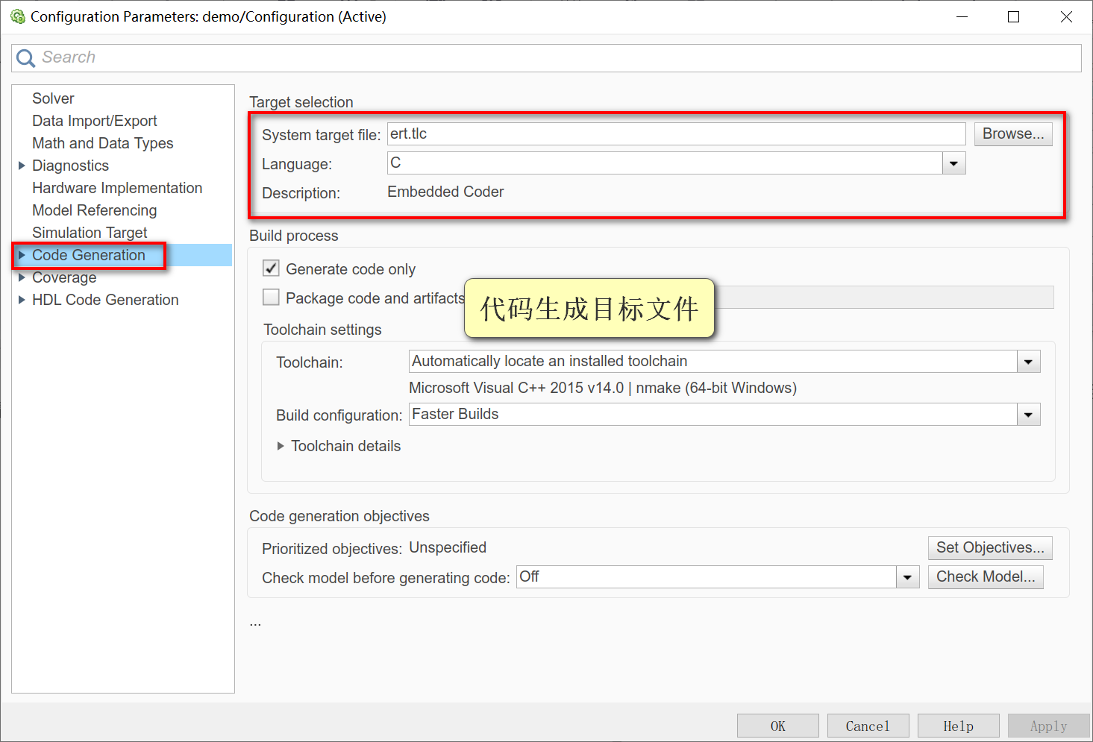Screen dimensions: 1093x742
Task: Open the Hardware Implementation pane
Action: [x=117, y=188]
